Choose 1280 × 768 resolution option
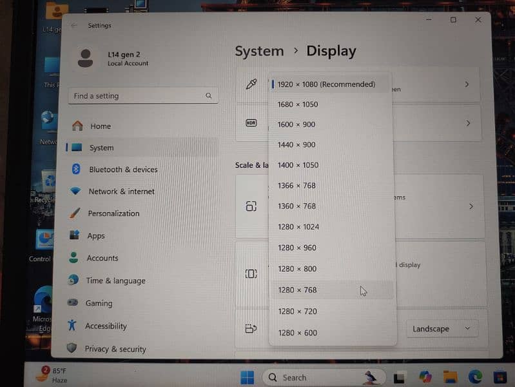The width and height of the screenshot is (515, 387). (x=297, y=290)
